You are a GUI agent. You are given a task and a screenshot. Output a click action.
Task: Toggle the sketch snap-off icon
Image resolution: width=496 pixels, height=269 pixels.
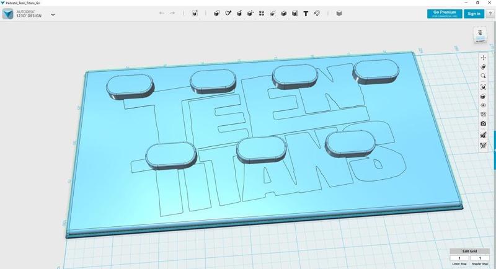(x=483, y=135)
